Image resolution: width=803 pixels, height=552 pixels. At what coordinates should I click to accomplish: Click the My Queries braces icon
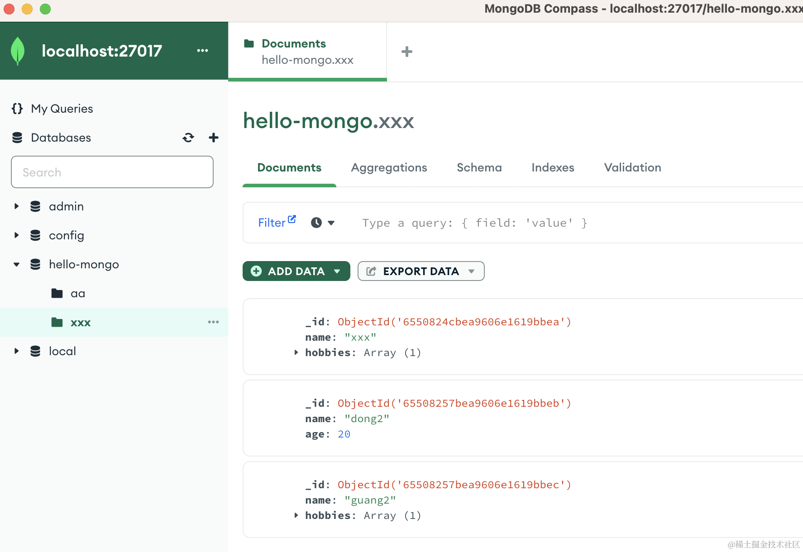click(x=17, y=109)
